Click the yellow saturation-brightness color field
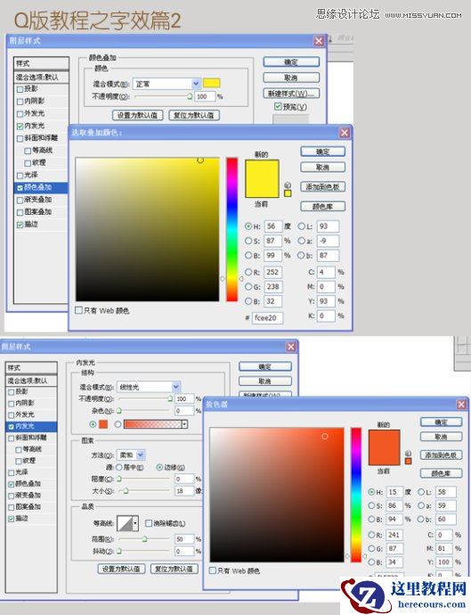The width and height of the screenshot is (471, 615). pyautogui.click(x=147, y=229)
